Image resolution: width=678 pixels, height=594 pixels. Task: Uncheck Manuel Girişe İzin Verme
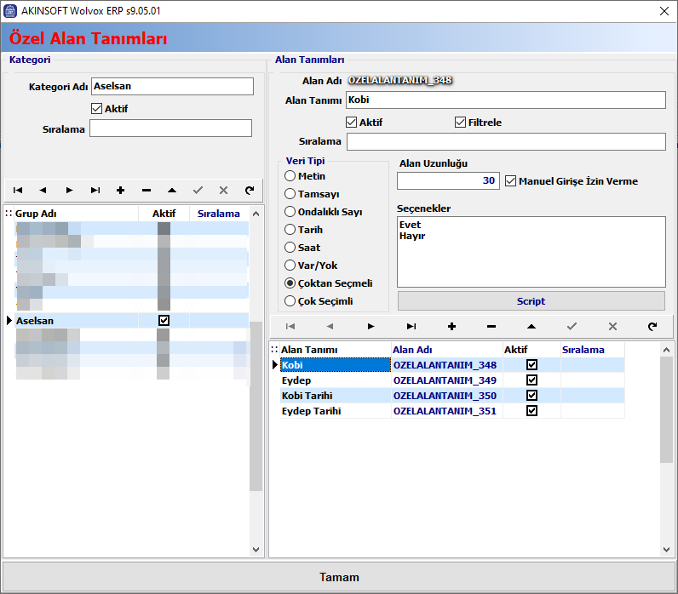click(511, 181)
